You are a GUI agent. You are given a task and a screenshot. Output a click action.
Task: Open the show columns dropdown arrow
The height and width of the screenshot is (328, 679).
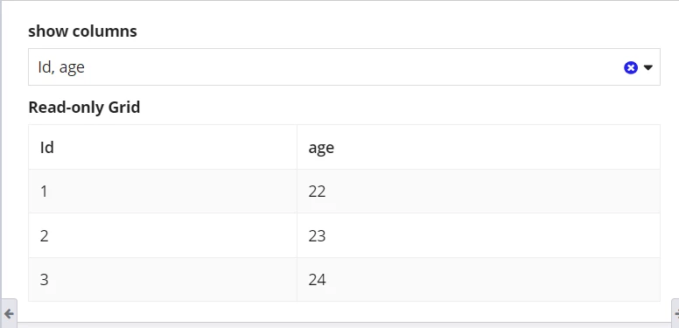pos(647,67)
